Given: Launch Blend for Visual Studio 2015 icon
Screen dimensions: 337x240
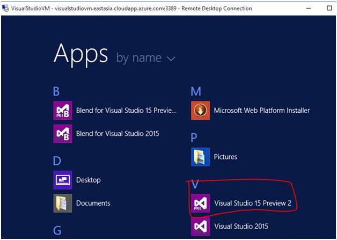Looking at the screenshot, I should pos(63,134).
